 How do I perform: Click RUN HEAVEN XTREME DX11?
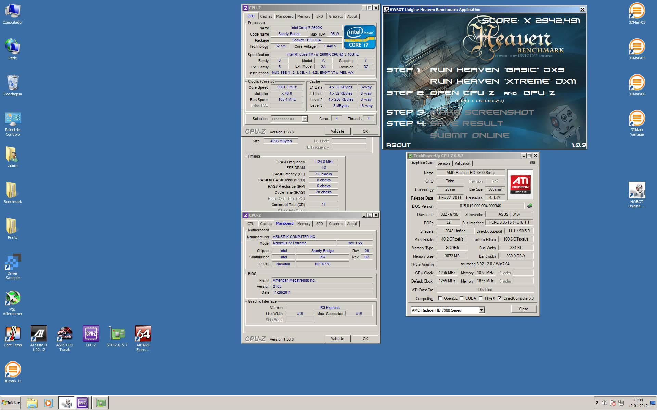pyautogui.click(x=503, y=81)
